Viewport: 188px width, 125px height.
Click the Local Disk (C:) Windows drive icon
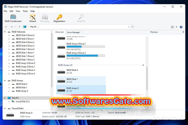[x=13, y=101]
